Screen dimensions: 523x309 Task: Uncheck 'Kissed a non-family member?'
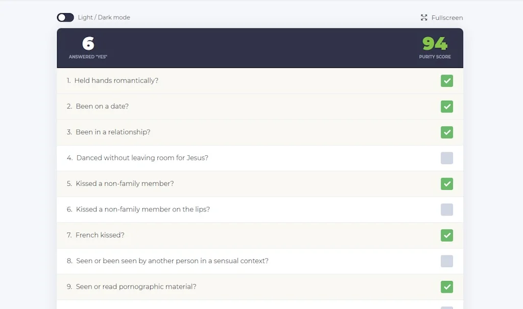(447, 184)
